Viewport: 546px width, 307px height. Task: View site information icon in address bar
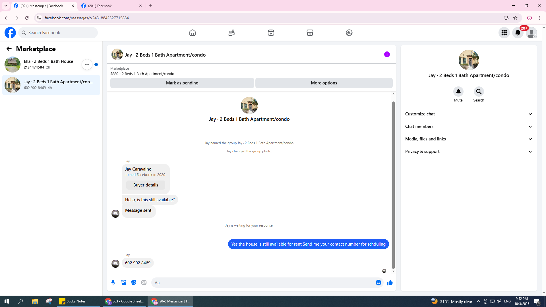pyautogui.click(x=39, y=18)
